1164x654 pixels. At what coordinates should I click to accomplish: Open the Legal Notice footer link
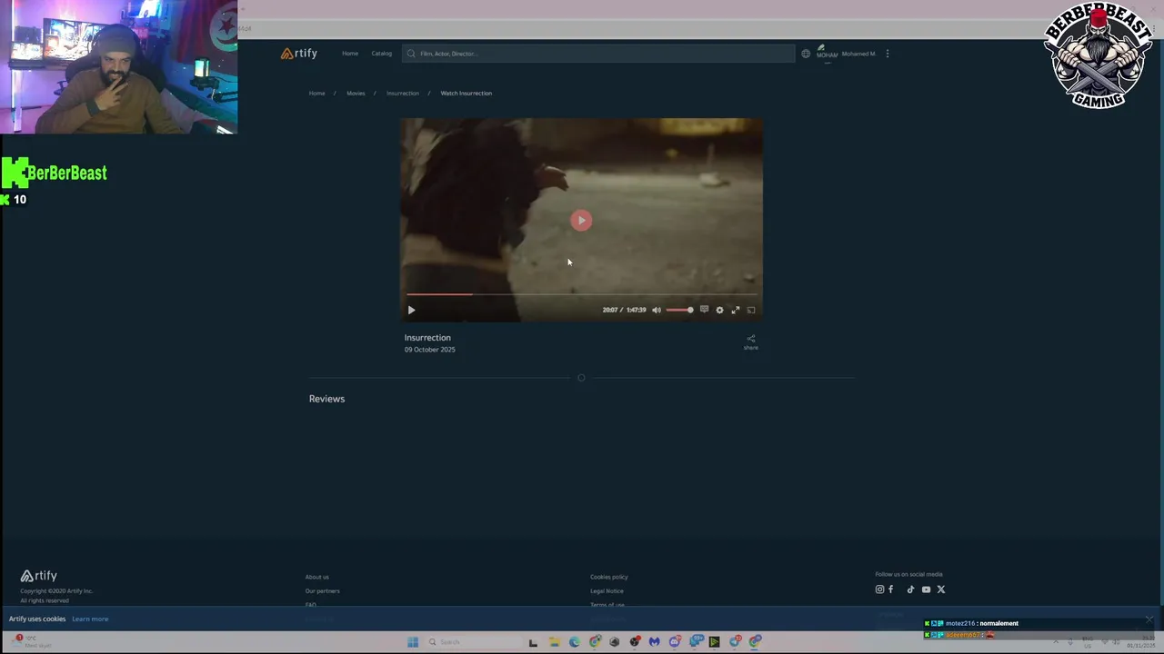pyautogui.click(x=607, y=591)
